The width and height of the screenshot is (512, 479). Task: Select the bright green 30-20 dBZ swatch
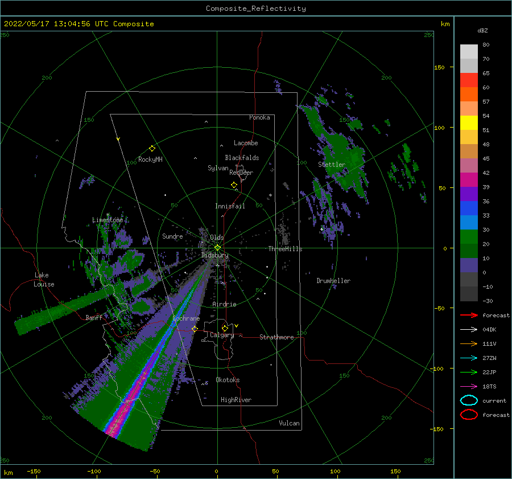pos(469,237)
